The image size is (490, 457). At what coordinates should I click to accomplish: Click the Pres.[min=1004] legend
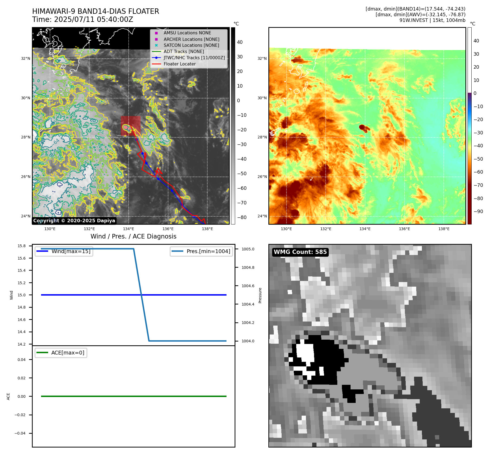coord(201,251)
